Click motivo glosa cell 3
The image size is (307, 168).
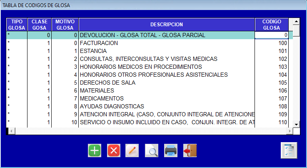point(65,67)
